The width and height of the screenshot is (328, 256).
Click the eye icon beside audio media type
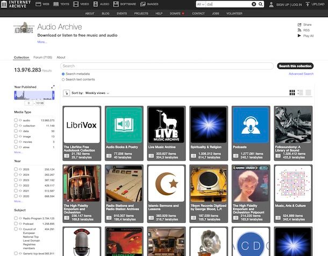[20, 120]
